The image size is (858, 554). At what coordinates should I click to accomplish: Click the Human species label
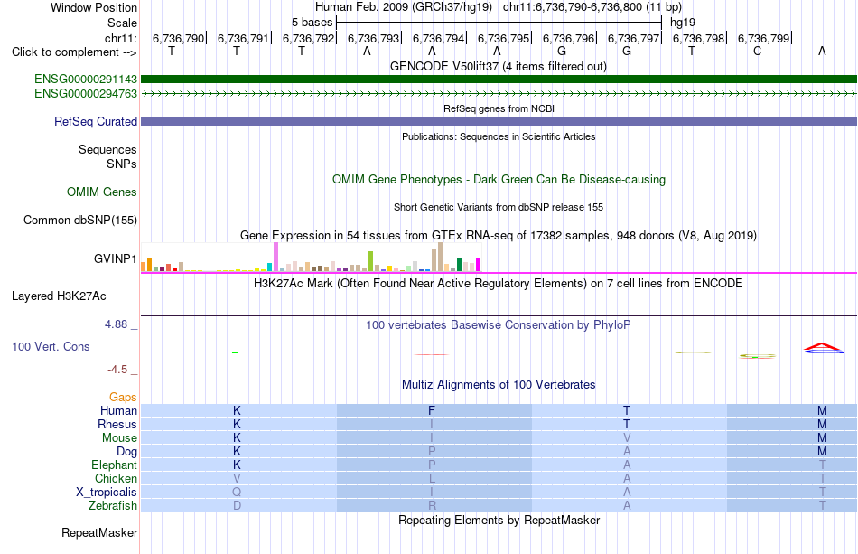pos(118,410)
